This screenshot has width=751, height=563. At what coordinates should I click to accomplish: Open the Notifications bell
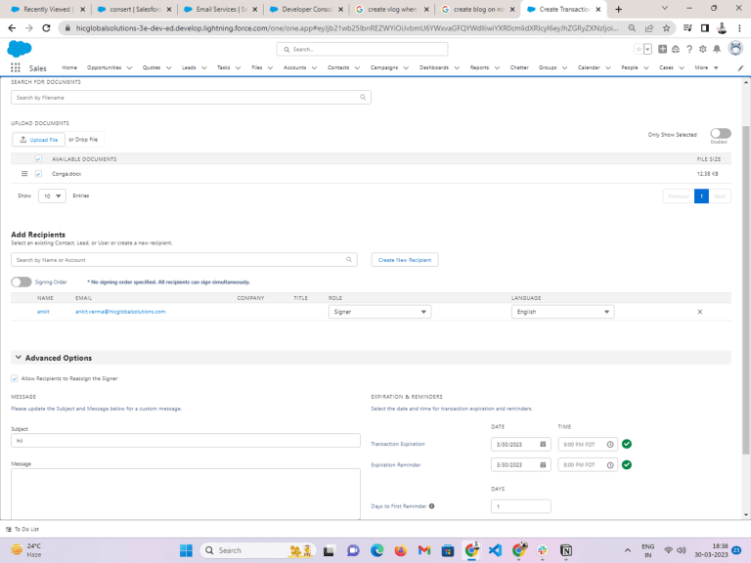coord(717,49)
